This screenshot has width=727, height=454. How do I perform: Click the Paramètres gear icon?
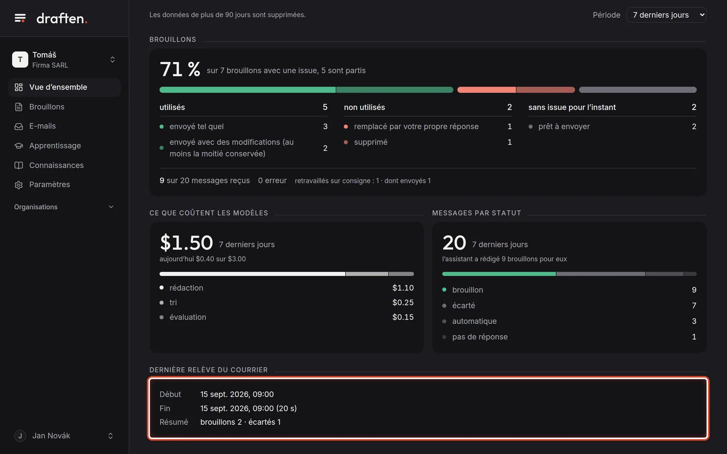[x=19, y=185]
